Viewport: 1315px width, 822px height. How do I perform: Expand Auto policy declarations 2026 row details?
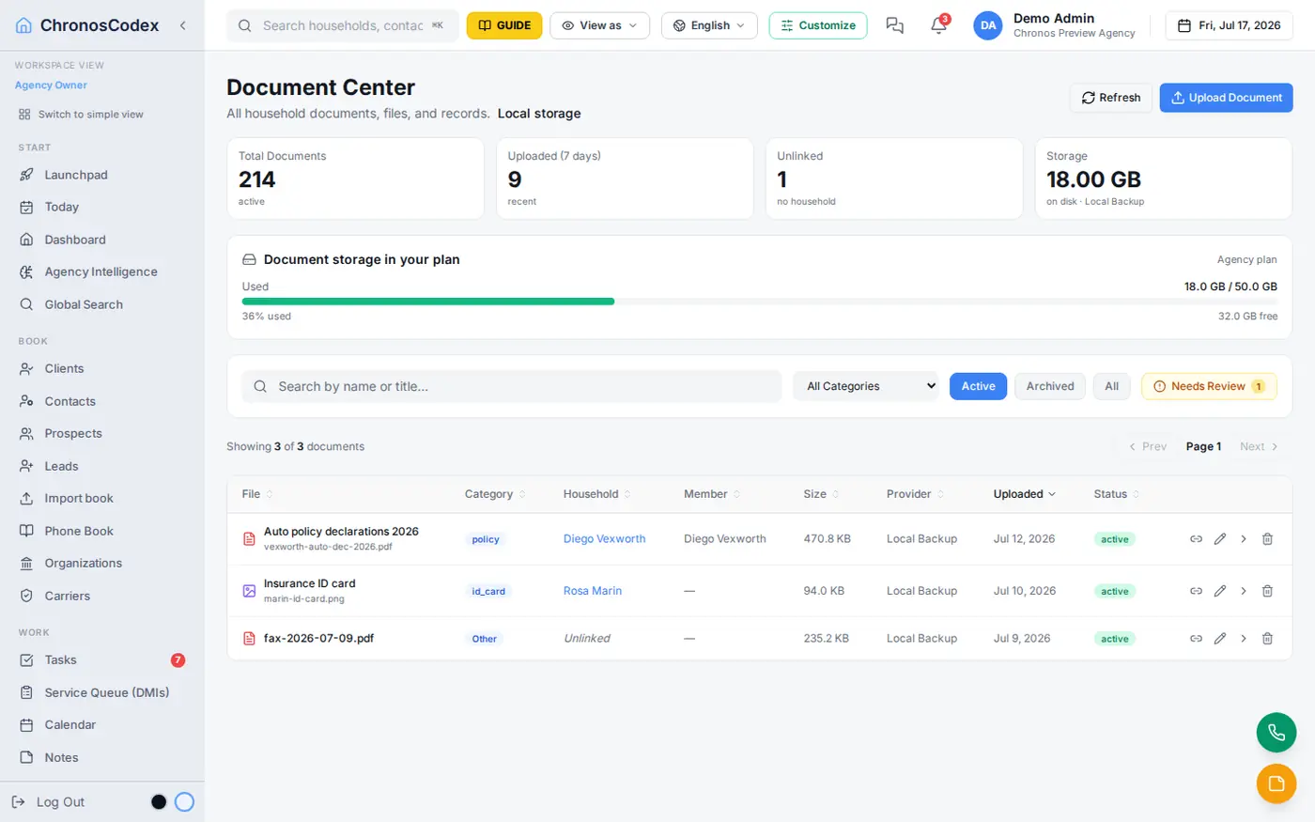(x=1244, y=539)
